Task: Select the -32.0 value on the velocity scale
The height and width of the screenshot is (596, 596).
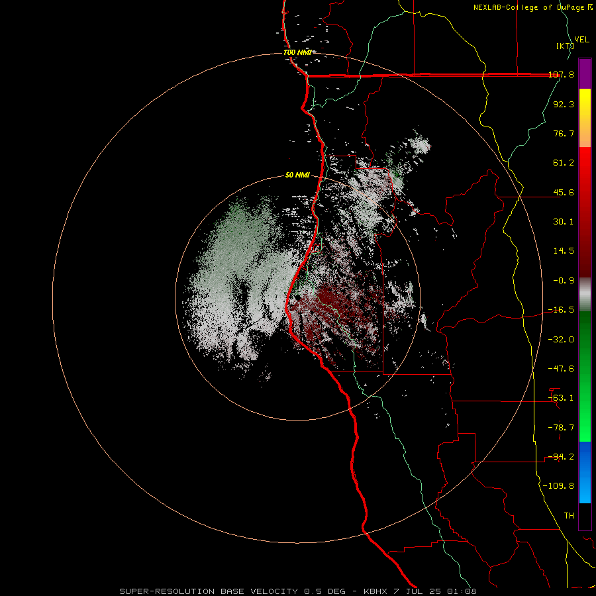Action: tap(561, 340)
